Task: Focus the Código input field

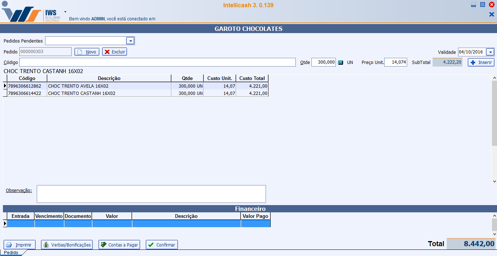Action: tap(158, 62)
